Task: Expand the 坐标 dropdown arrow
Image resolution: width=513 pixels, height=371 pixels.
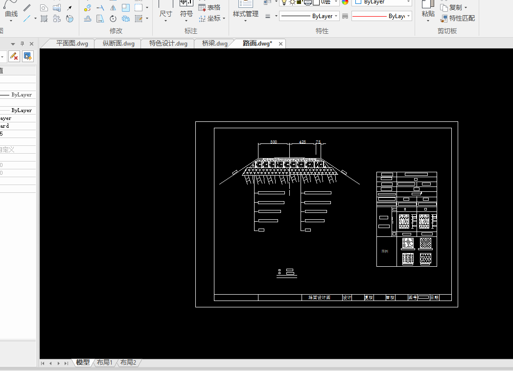Action: point(224,19)
